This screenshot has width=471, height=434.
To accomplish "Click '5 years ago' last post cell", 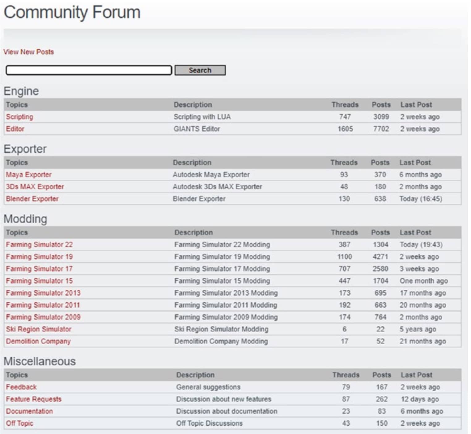I will [x=418, y=329].
